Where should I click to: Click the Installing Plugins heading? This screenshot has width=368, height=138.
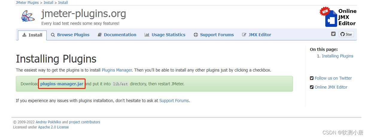tap(56, 59)
